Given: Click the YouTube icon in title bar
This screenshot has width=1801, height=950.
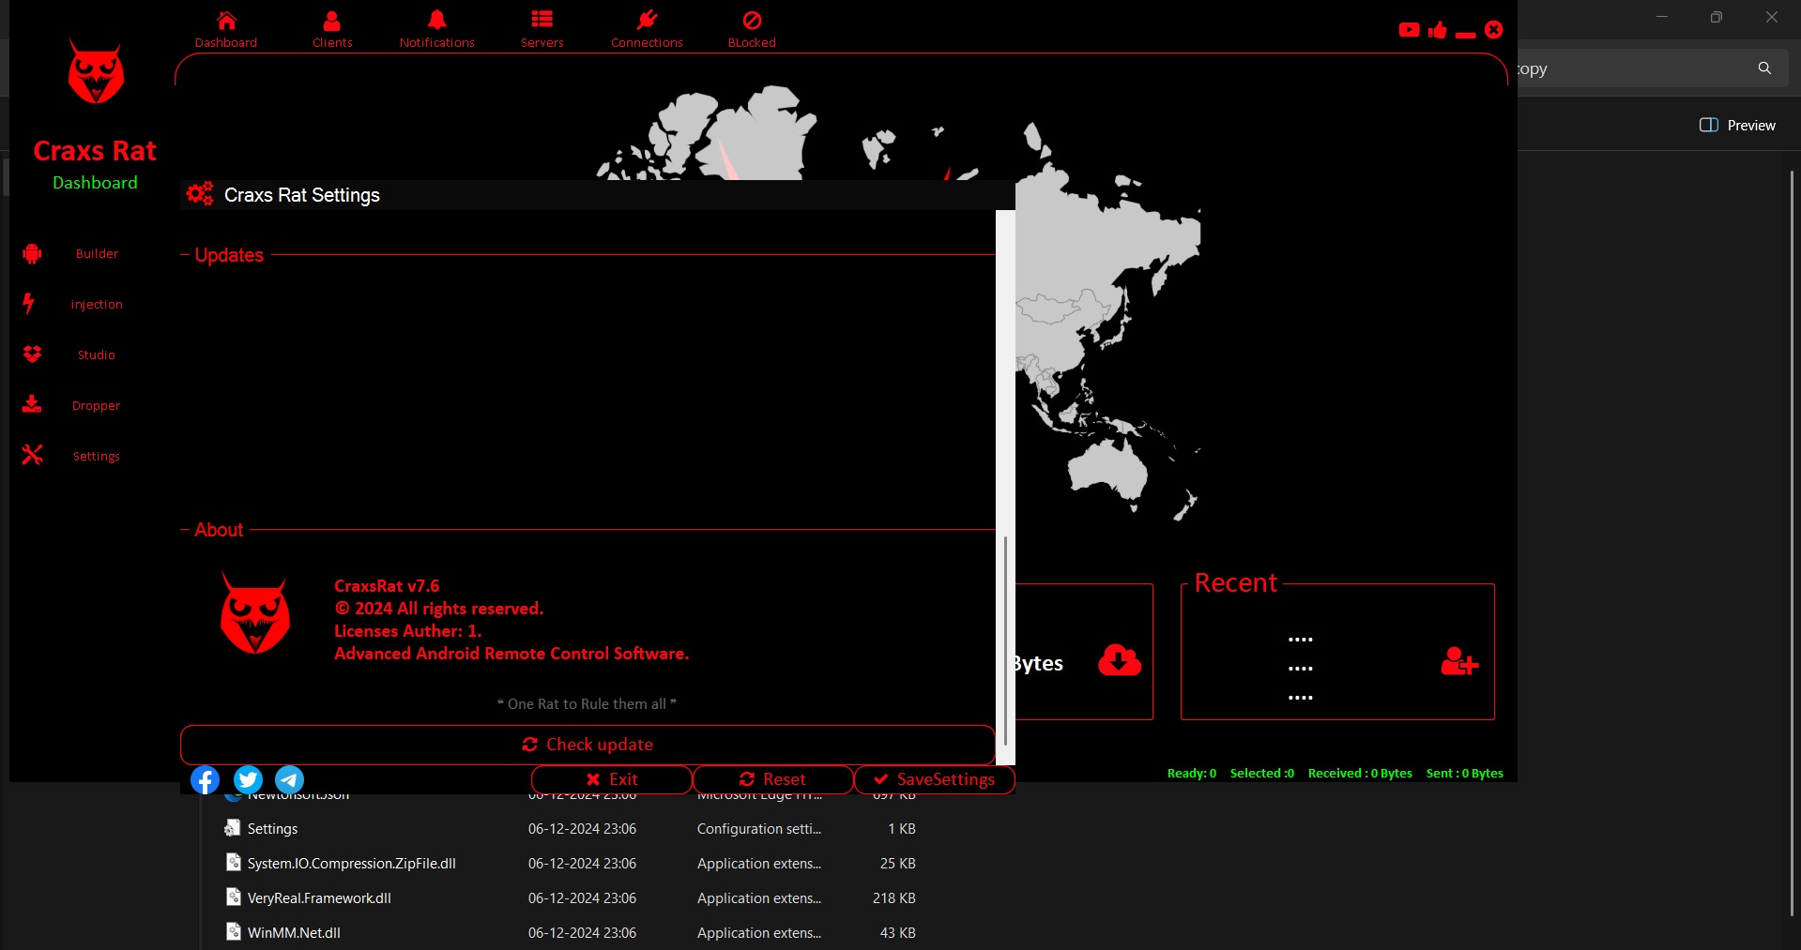Looking at the screenshot, I should tap(1409, 30).
